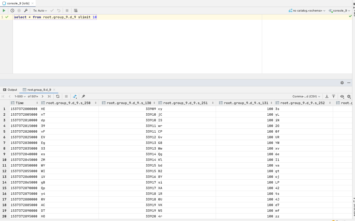Select the root.group_9.d_9 result tab
This screenshot has width=355, height=221.
point(37,90)
